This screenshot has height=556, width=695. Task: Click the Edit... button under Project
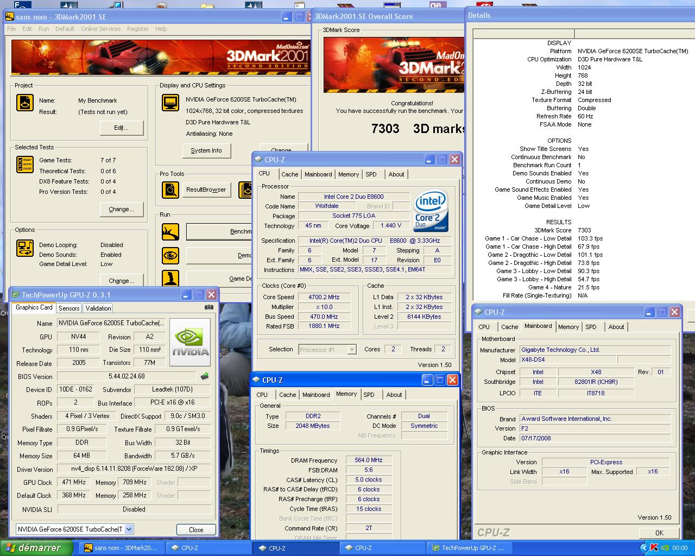[122, 128]
